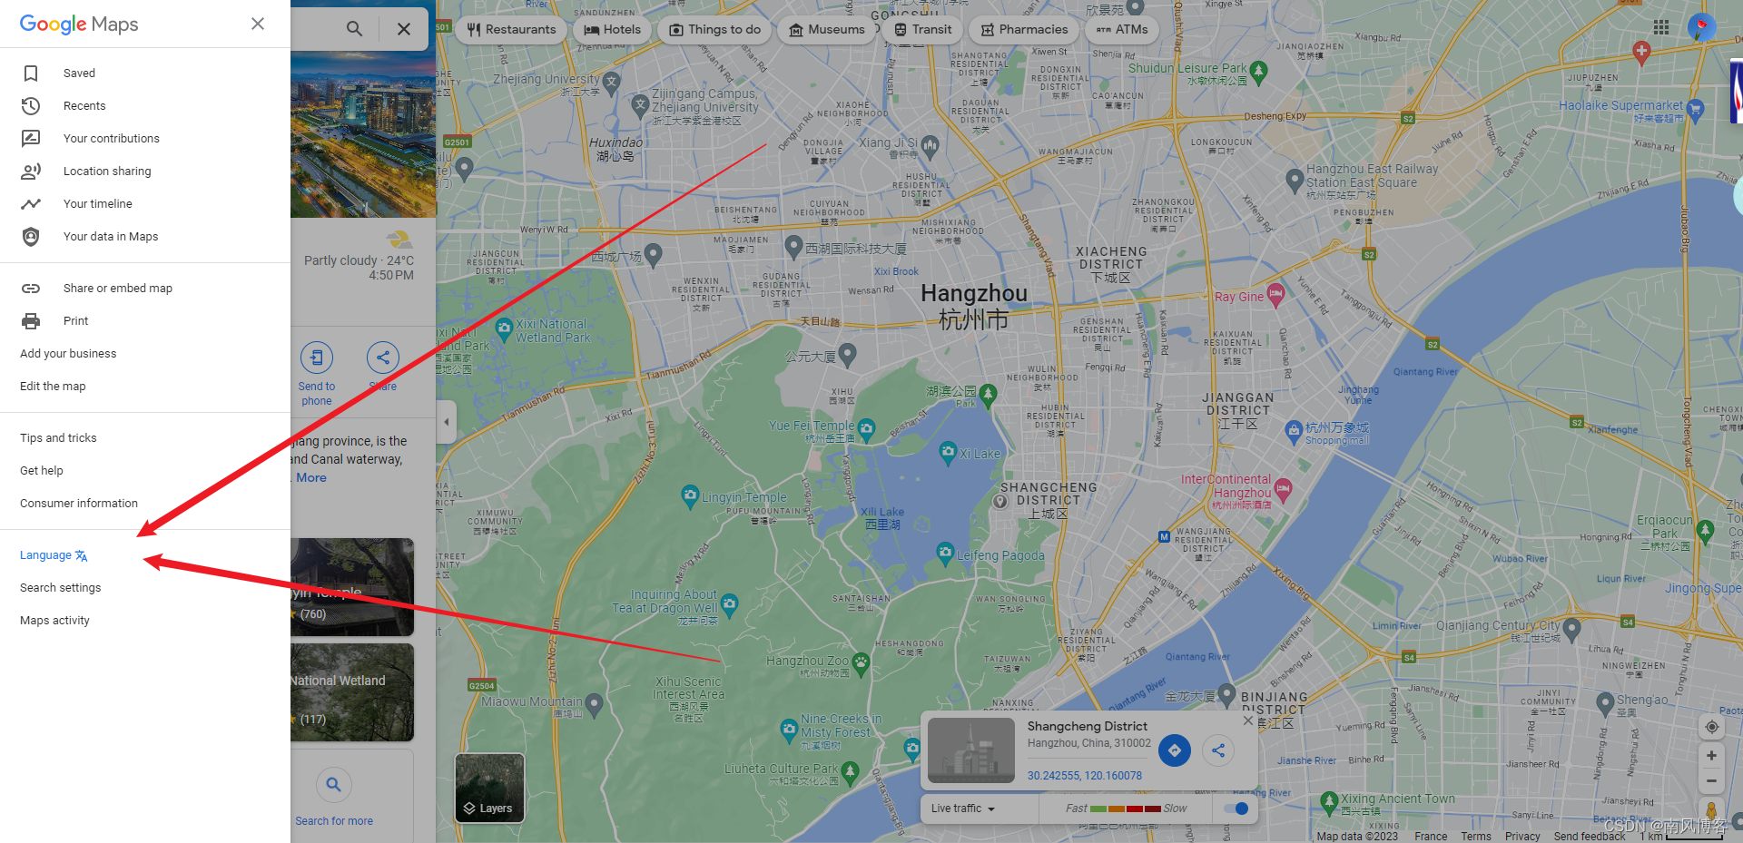
Task: Open Maps activity menu item
Action: [54, 621]
